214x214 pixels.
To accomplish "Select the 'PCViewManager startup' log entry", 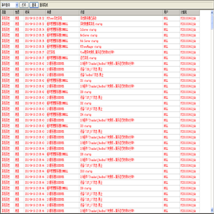I will (x=100, y=47).
